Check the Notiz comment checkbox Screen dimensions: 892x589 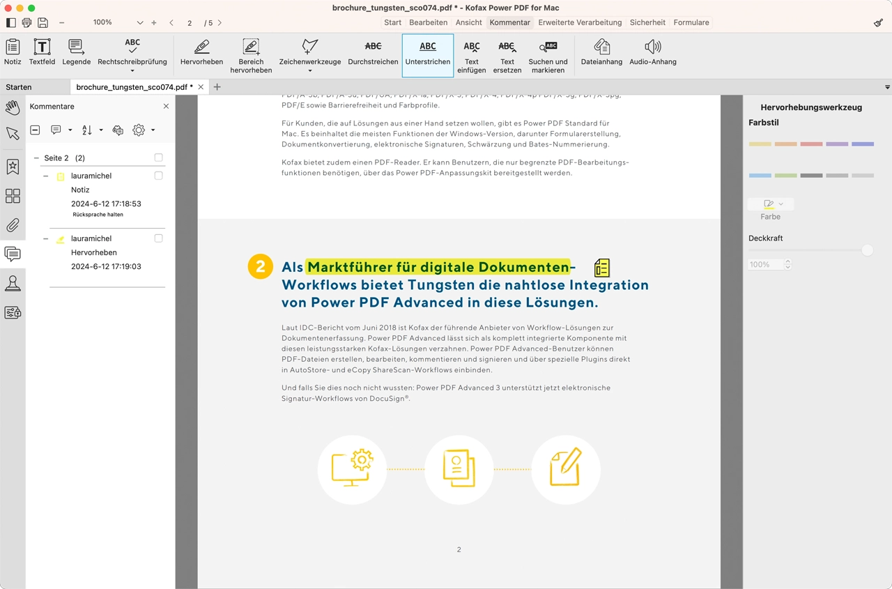(159, 176)
